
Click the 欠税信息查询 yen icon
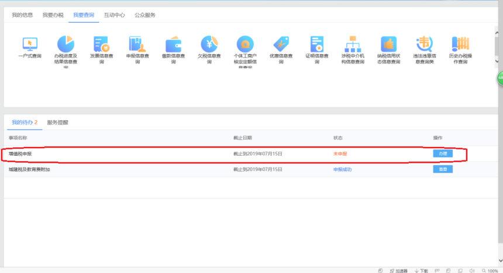point(209,44)
